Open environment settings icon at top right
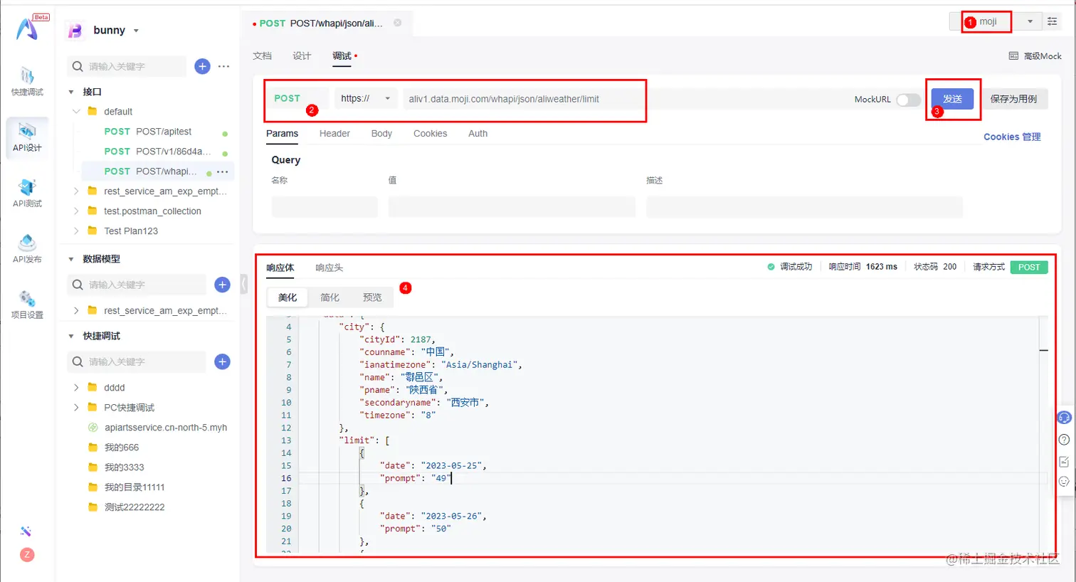The image size is (1076, 582). (x=1052, y=21)
